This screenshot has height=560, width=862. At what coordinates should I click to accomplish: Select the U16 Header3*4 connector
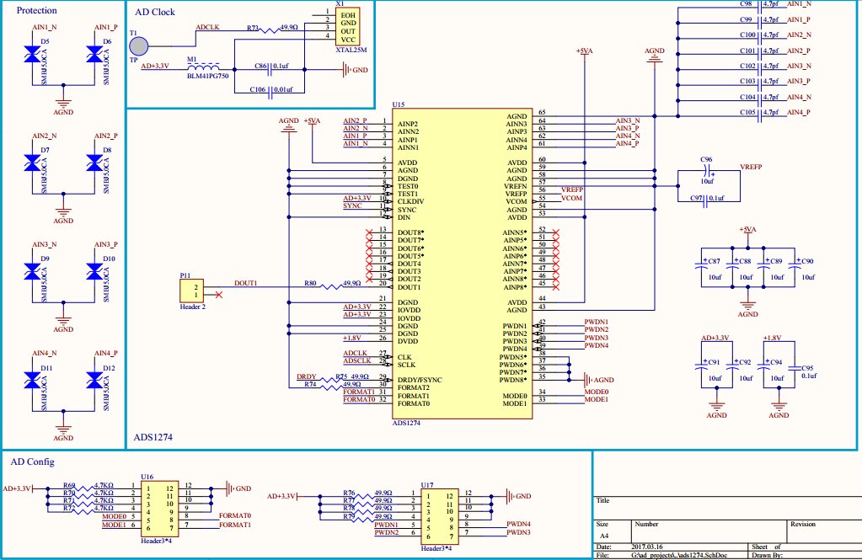coord(159,509)
